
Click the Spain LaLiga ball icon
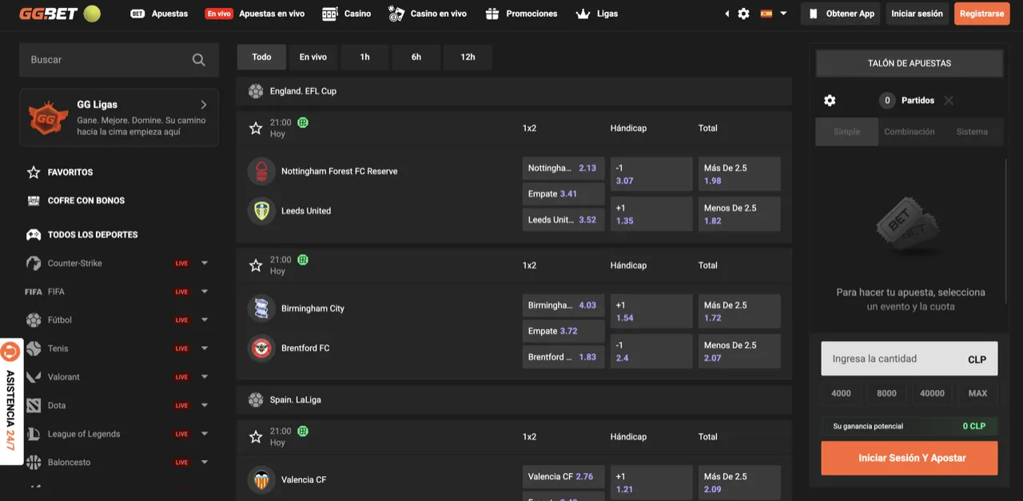tap(256, 400)
